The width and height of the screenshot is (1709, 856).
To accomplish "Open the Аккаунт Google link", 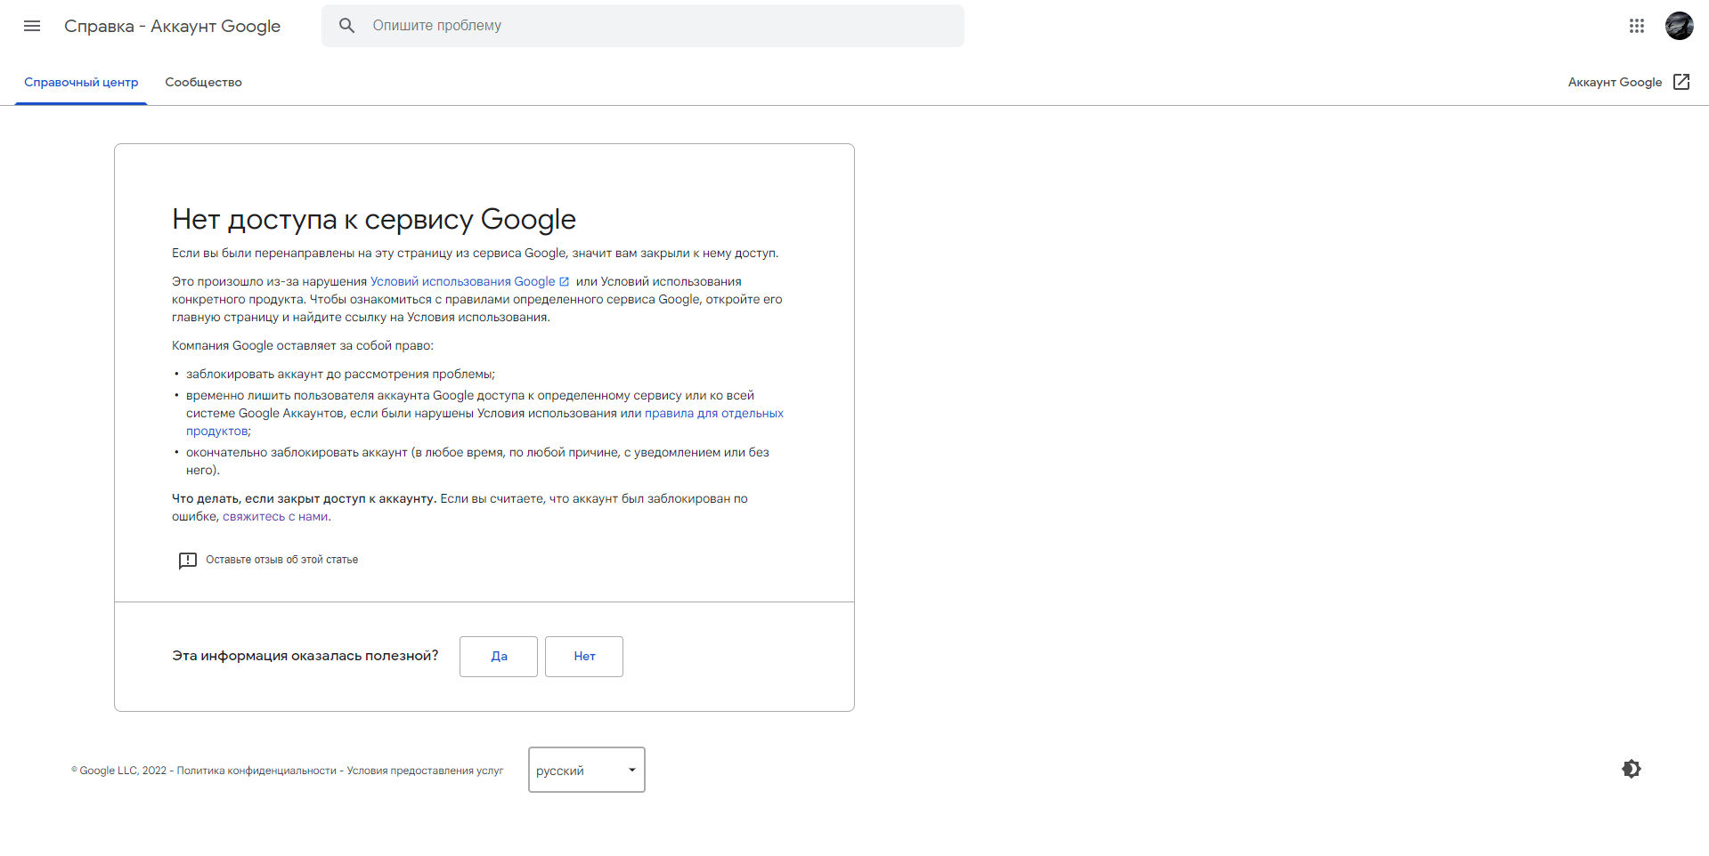I will pyautogui.click(x=1629, y=82).
